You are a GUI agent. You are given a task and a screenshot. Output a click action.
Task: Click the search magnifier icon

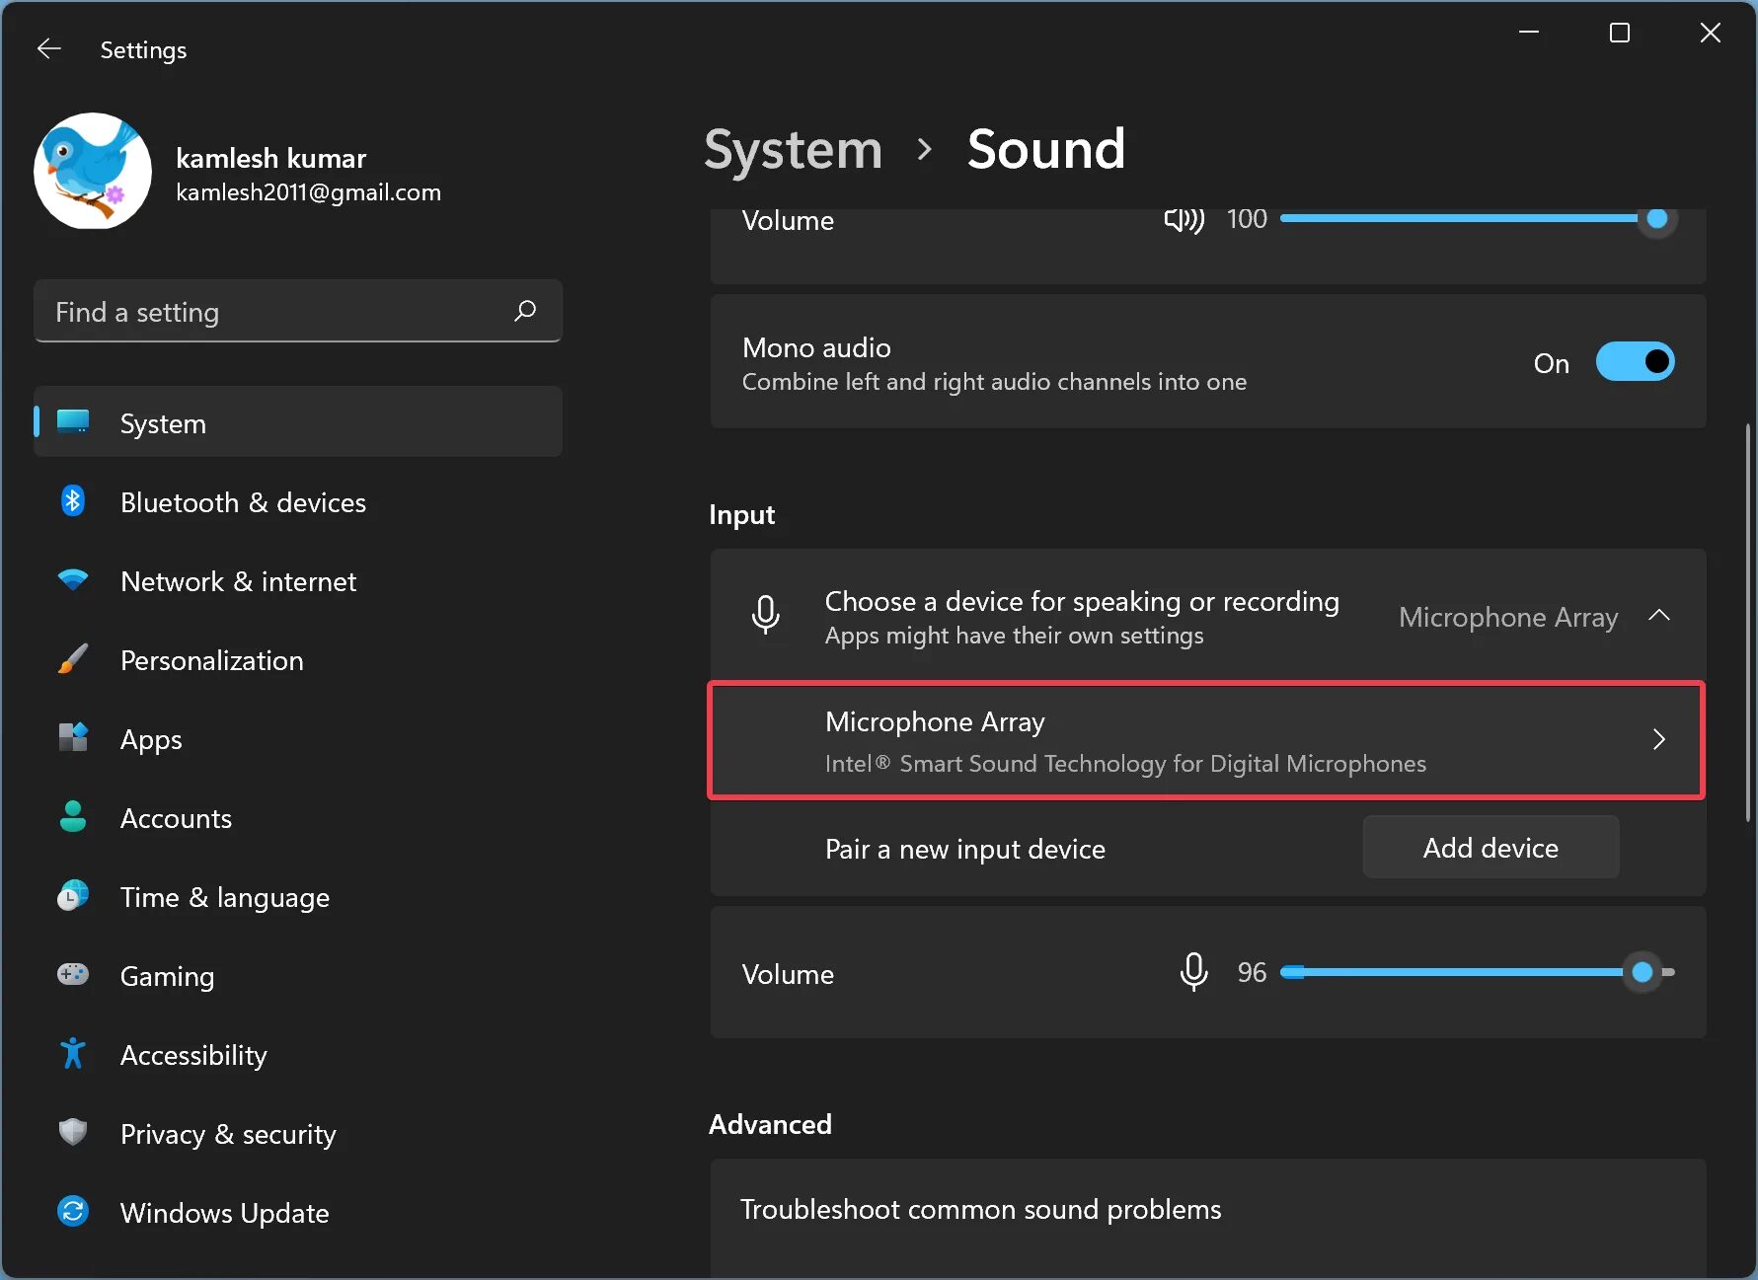point(525,312)
